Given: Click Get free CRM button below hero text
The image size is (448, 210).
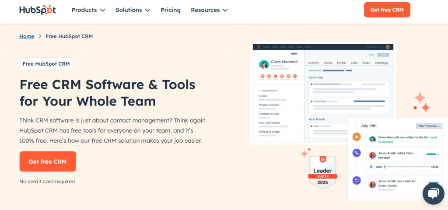Looking at the screenshot, I should [x=48, y=161].
